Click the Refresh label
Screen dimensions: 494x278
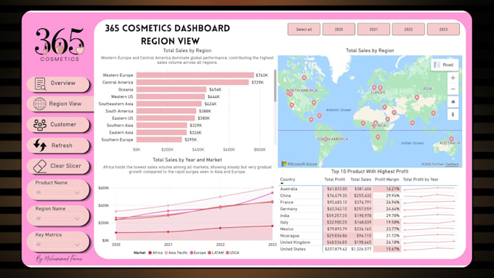(62, 145)
